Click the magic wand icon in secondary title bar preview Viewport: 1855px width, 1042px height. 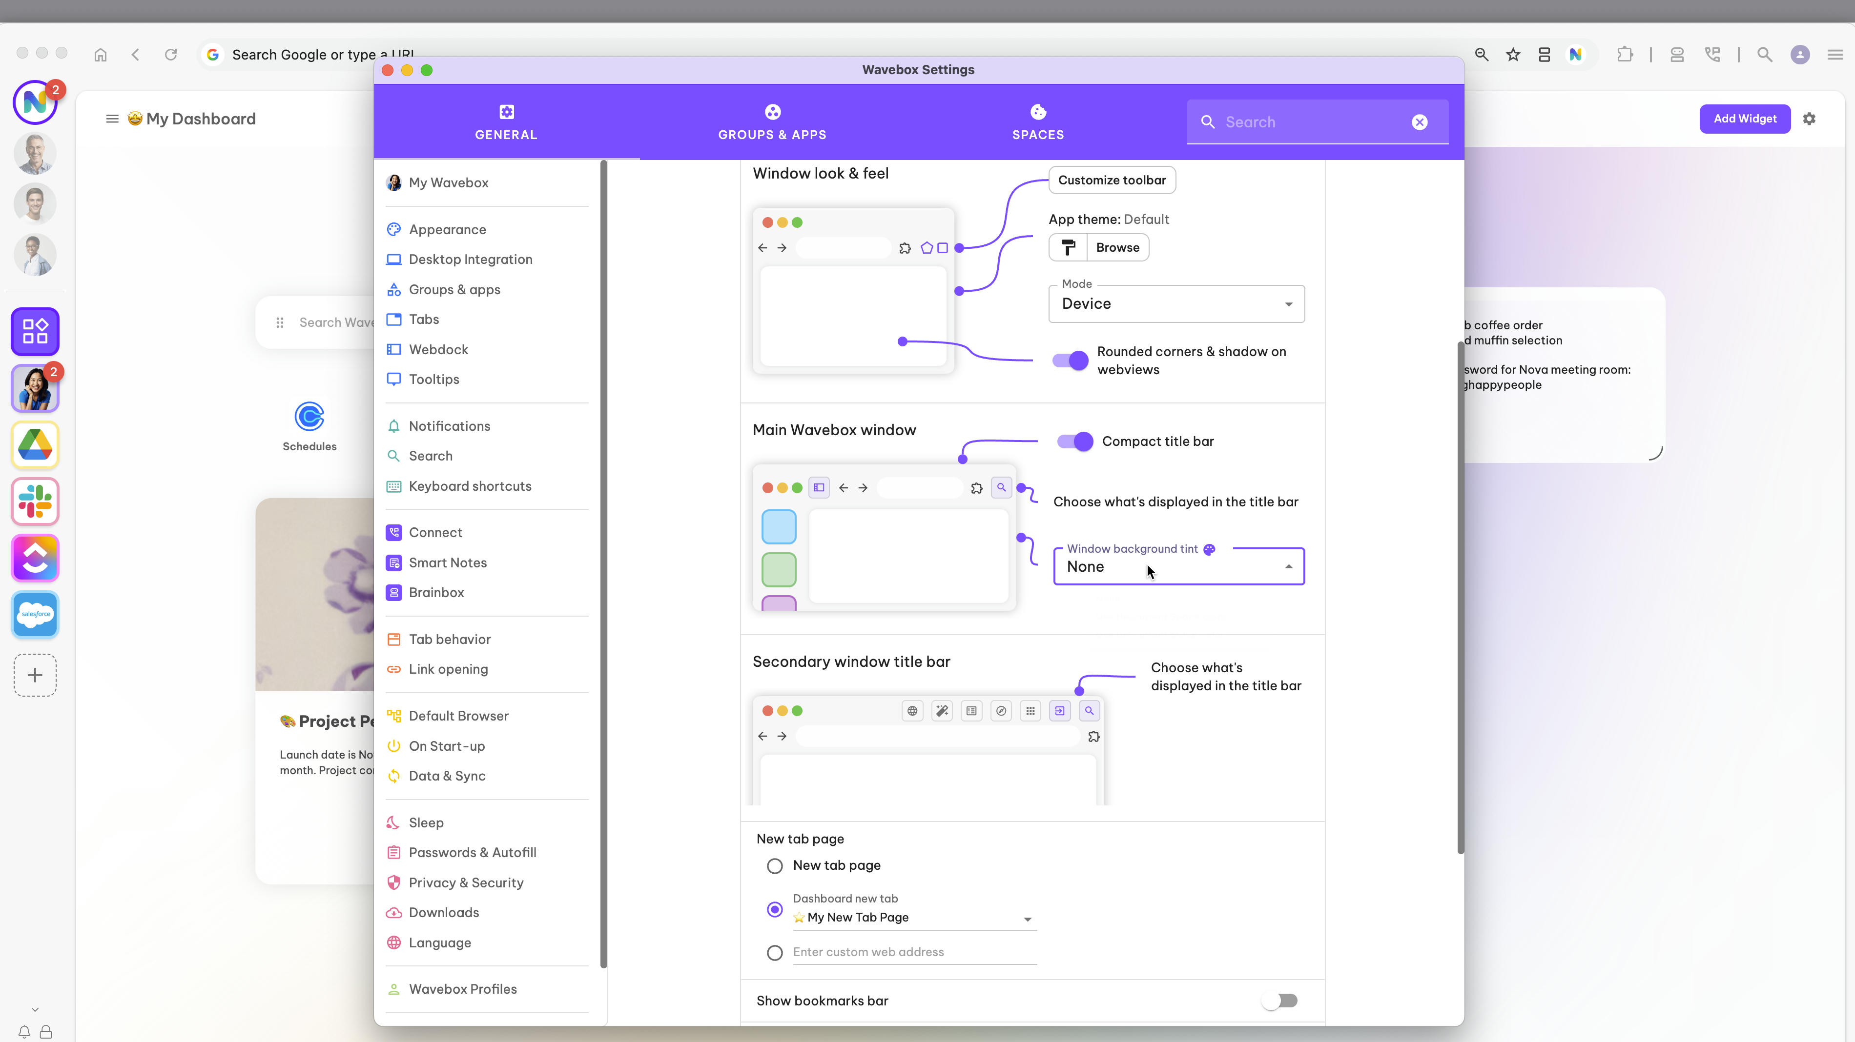pos(942,711)
